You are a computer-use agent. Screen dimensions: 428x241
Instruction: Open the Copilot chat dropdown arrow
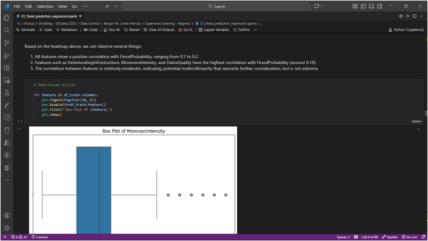click(322, 6)
